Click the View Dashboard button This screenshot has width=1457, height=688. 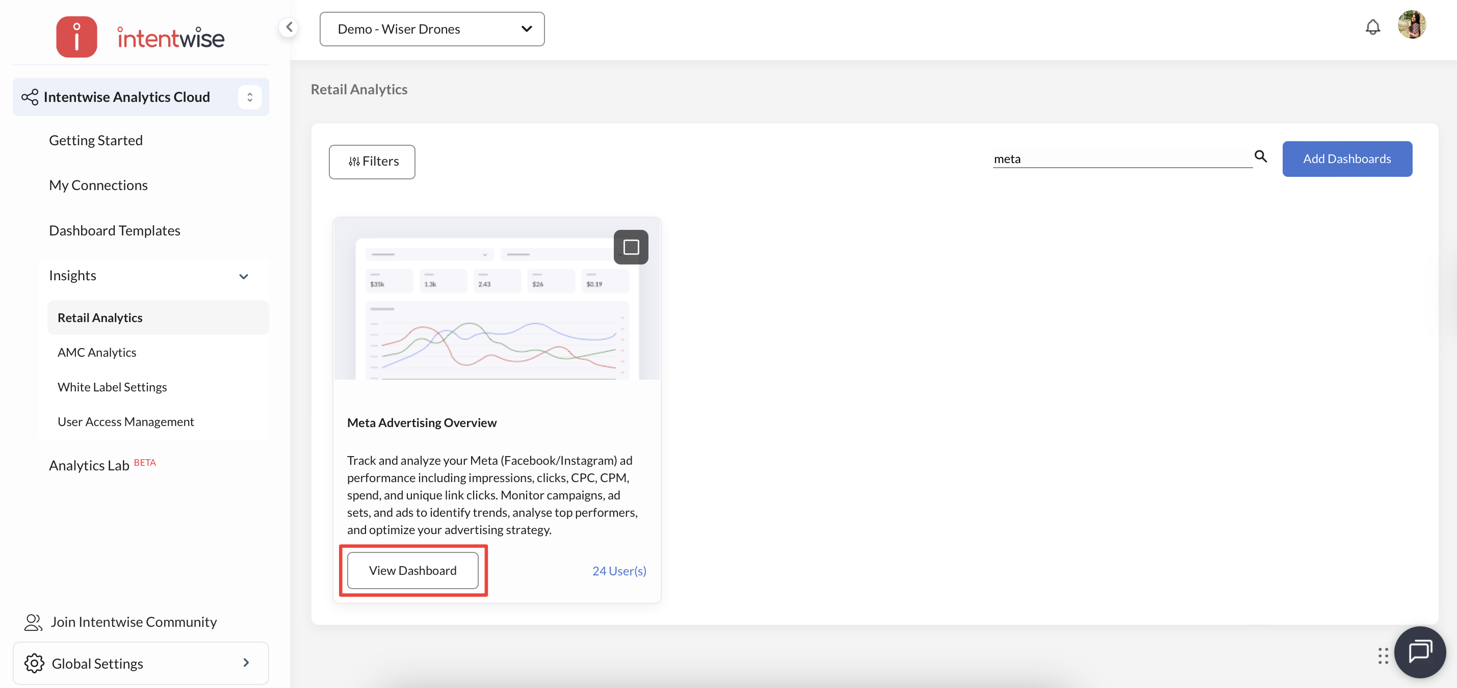tap(412, 570)
